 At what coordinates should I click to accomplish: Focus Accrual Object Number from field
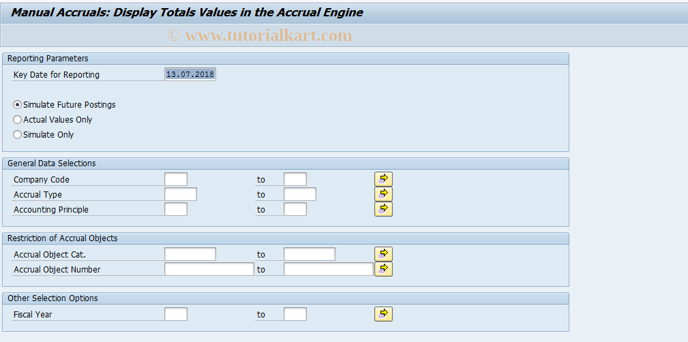[x=209, y=269]
